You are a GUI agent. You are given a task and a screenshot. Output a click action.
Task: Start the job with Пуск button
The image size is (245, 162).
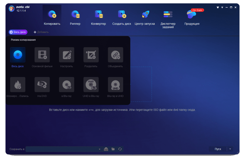pyautogui.click(x=218, y=149)
